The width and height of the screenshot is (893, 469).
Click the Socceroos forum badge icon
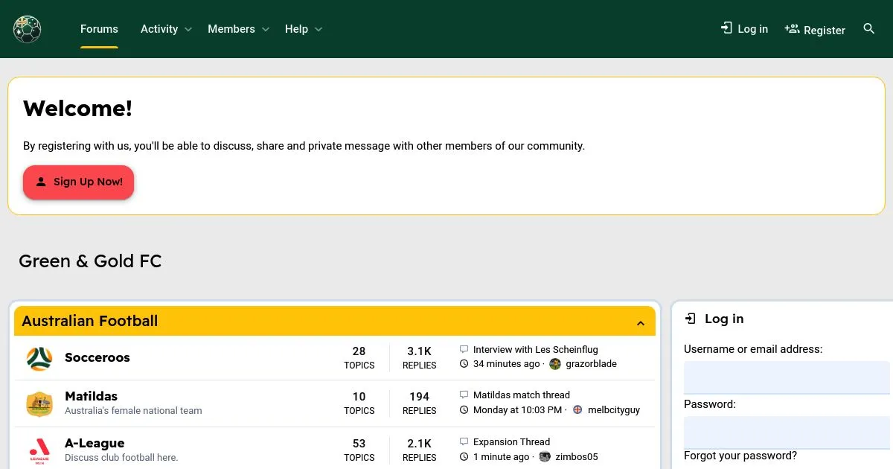39,358
